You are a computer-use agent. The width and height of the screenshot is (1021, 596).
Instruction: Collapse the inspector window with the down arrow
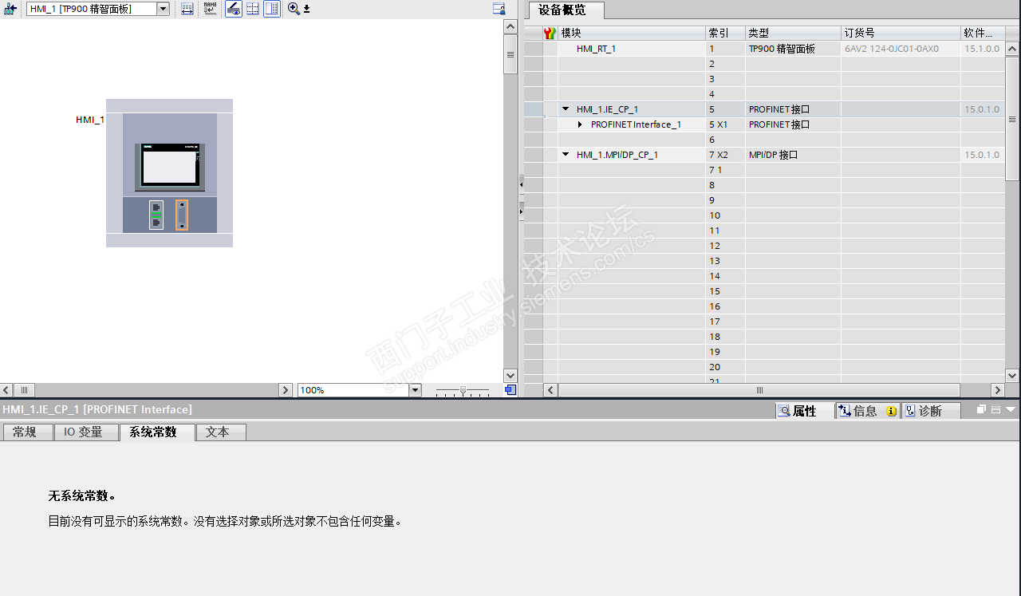pyautogui.click(x=1011, y=410)
